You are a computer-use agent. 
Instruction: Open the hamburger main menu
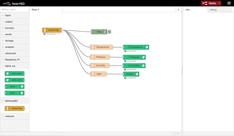pos(229,3)
